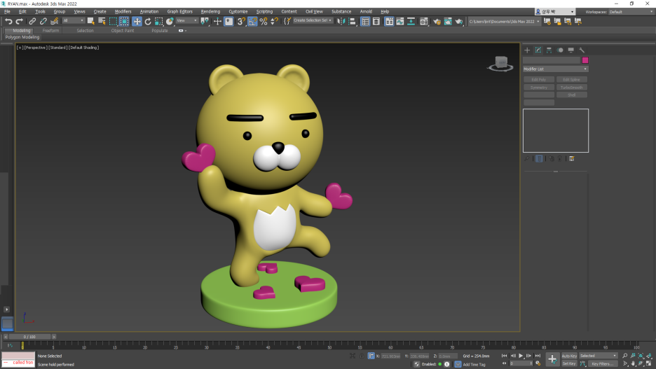Toggle the Percent Snap button

coord(264,21)
